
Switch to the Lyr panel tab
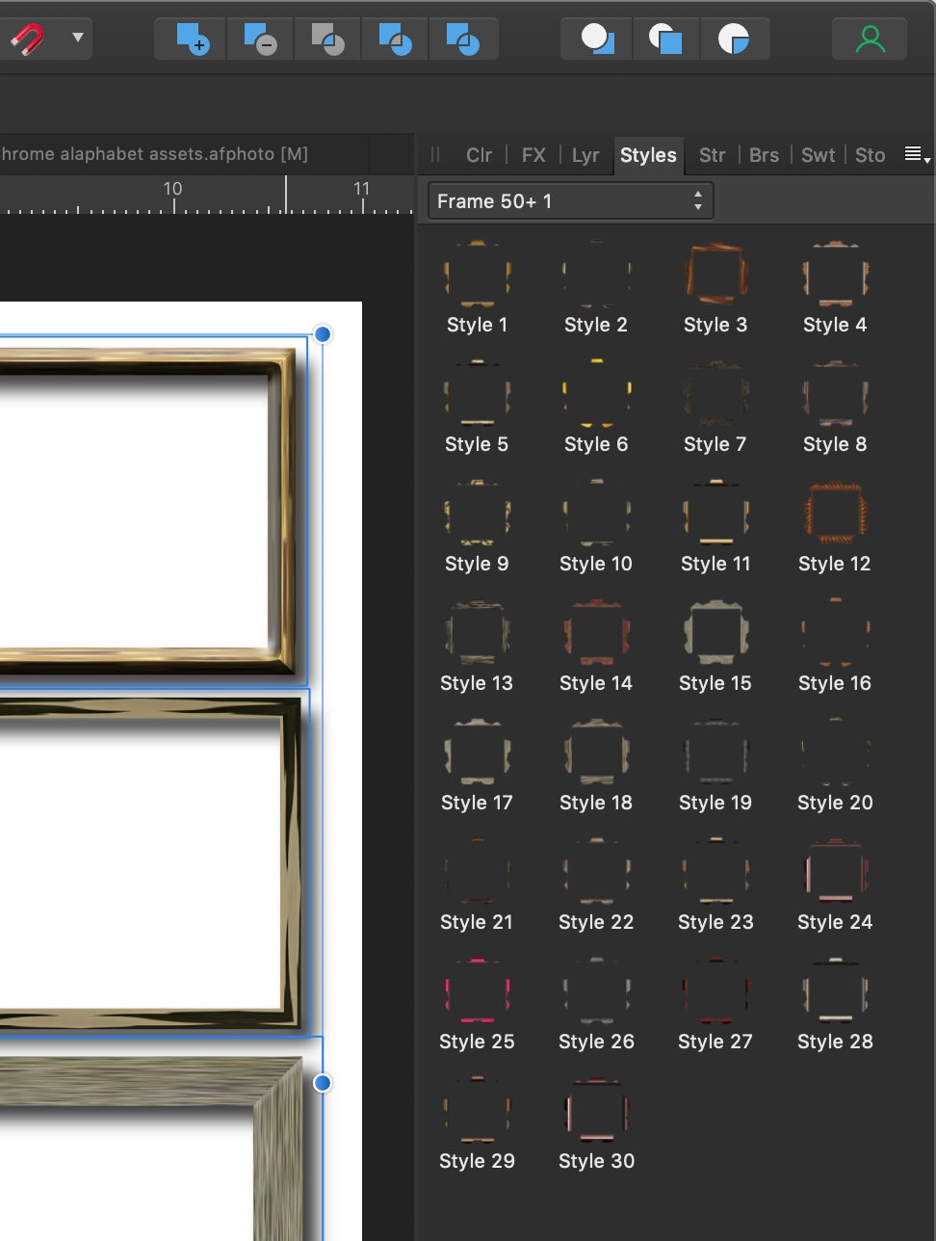(x=585, y=155)
